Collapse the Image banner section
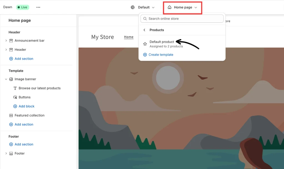 point(6,79)
